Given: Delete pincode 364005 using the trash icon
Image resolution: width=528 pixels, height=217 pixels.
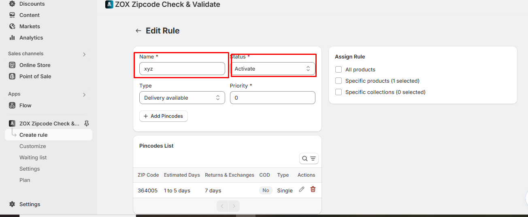Looking at the screenshot, I should 313,189.
